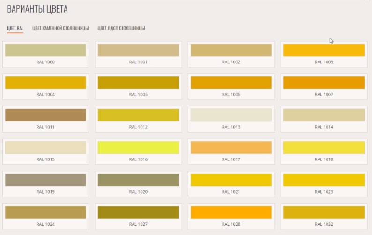The height and width of the screenshot is (235, 372).
Task: Choose the RAL 1028 melon yellow swatch
Action: [231, 212]
